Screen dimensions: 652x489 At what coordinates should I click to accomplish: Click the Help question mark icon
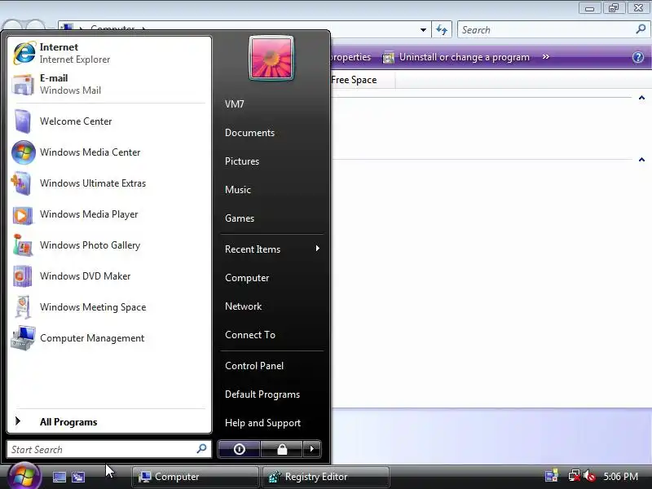point(638,57)
